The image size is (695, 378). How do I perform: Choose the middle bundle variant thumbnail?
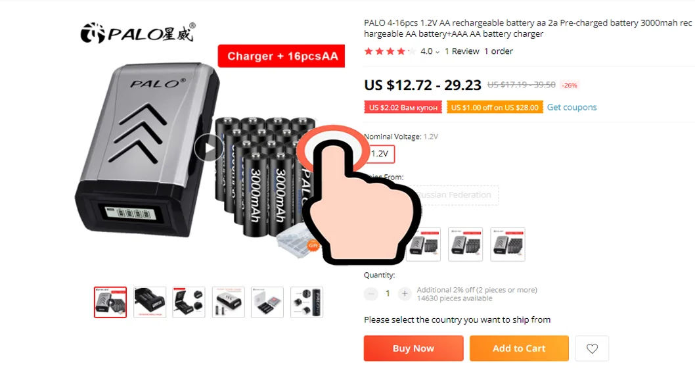(x=465, y=245)
